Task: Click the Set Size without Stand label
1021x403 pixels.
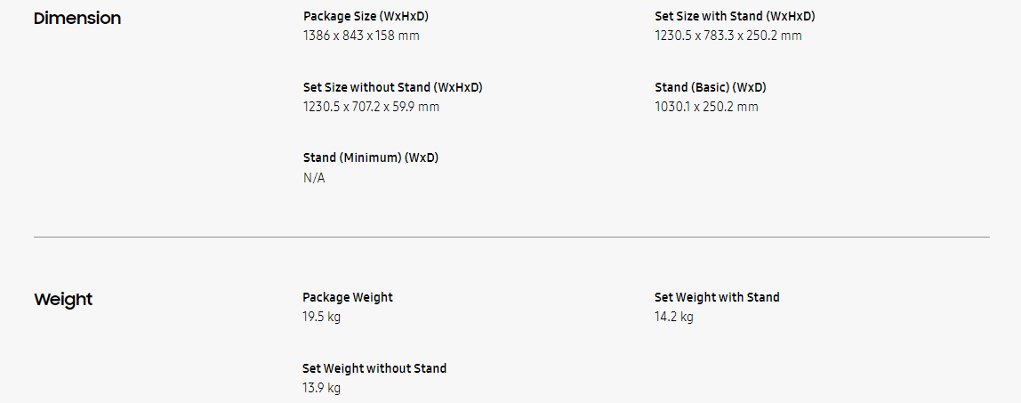Action: point(393,87)
